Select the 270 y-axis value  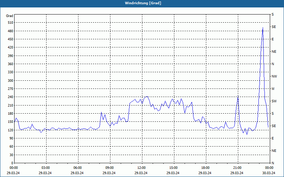[11, 89]
